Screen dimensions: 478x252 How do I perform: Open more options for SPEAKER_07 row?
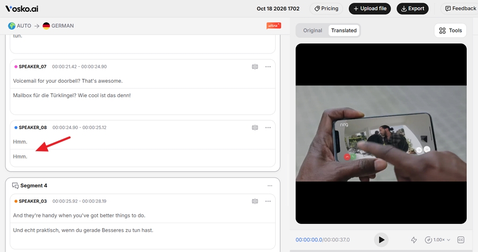pos(268,67)
